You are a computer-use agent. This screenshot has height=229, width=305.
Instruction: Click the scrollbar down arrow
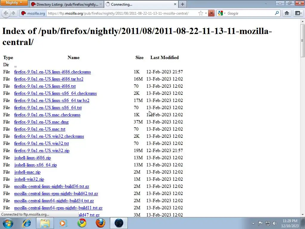(303, 215)
